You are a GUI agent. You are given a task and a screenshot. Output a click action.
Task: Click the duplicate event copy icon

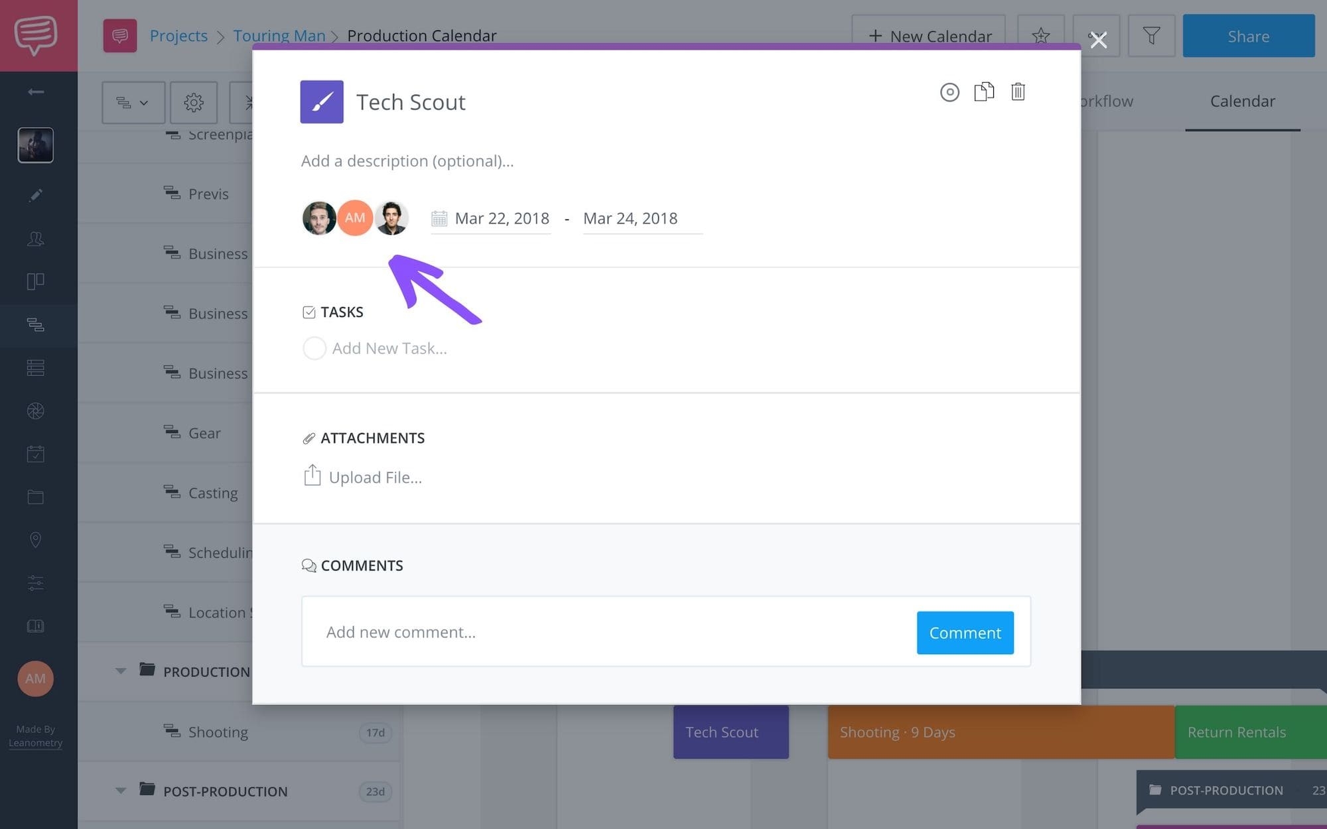pos(983,92)
